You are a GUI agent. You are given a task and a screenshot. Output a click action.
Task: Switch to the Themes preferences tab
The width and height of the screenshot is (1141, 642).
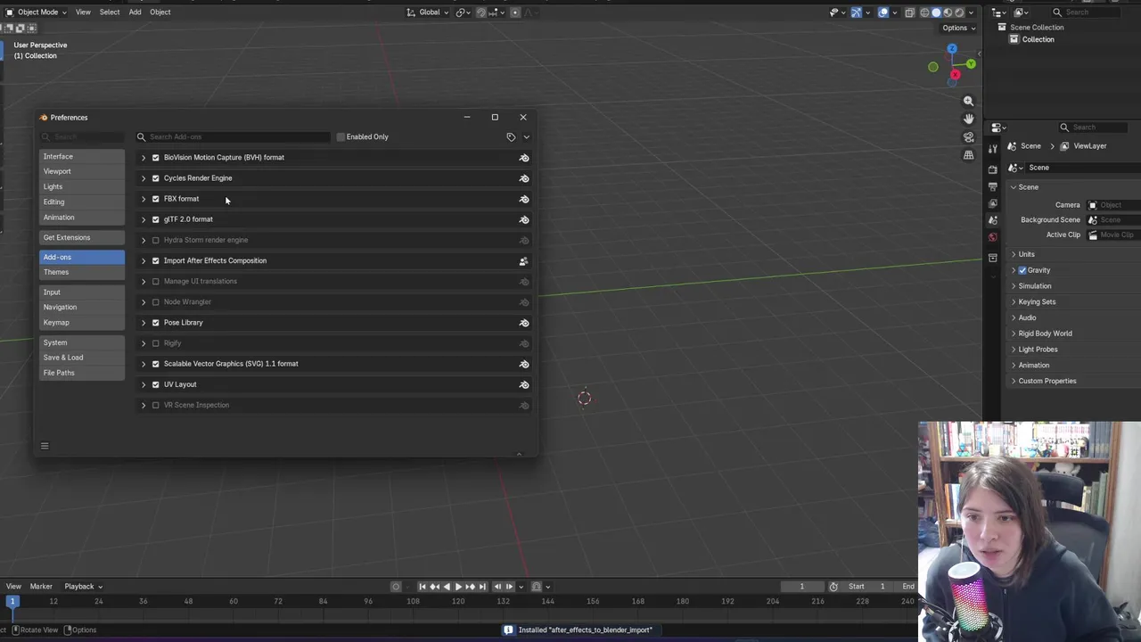82,272
